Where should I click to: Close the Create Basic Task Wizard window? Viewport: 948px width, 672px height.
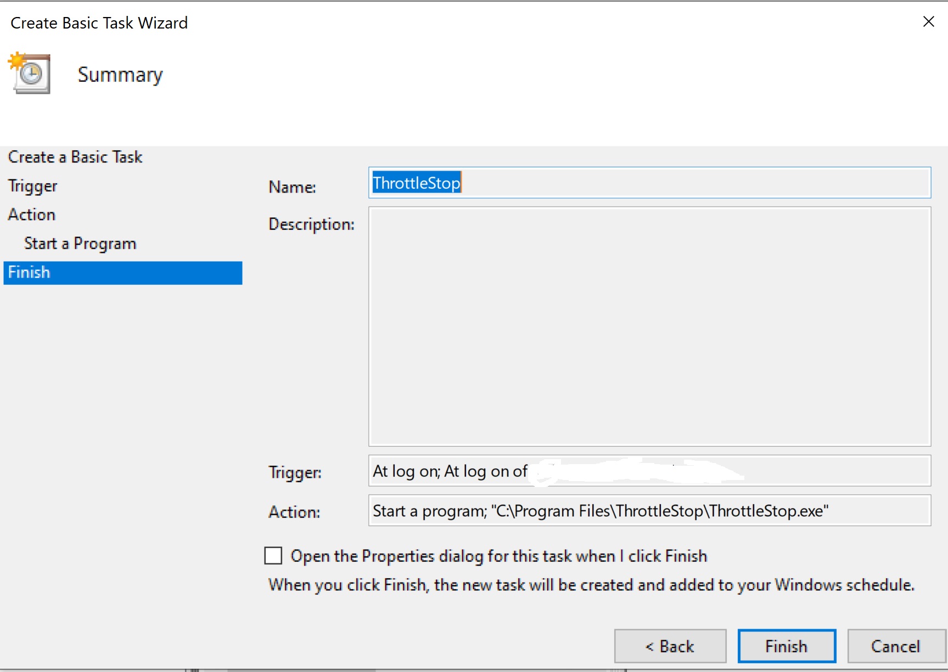[928, 22]
